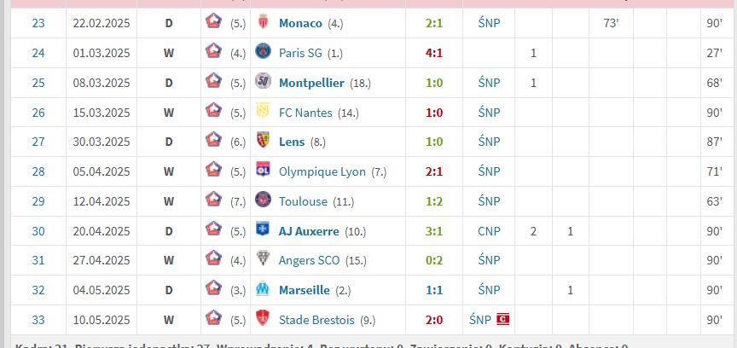Open matchday 30 link
This screenshot has height=348, width=737.
click(x=38, y=231)
